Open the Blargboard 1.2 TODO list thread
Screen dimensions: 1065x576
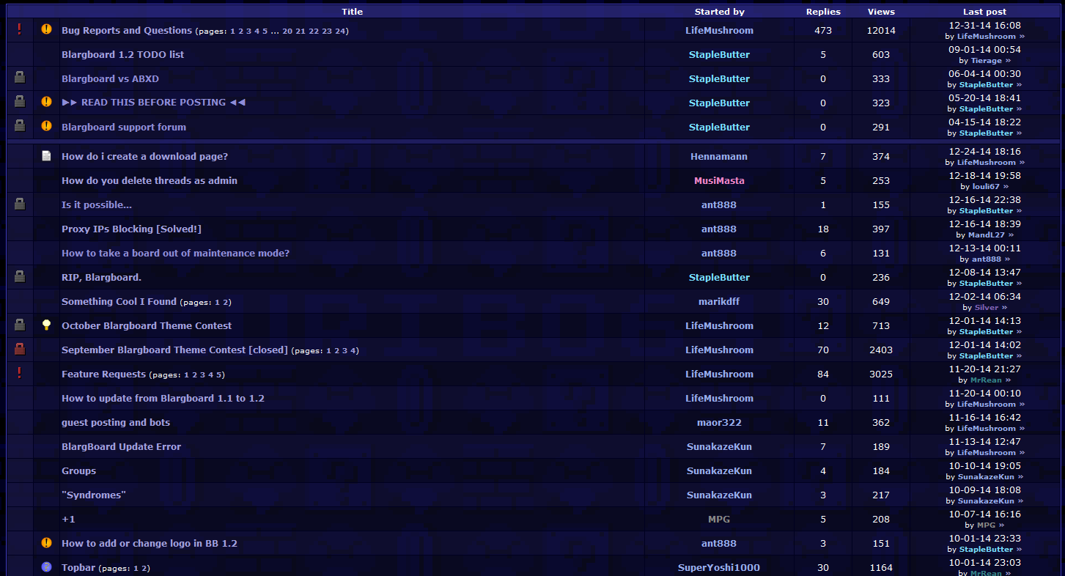tap(122, 54)
